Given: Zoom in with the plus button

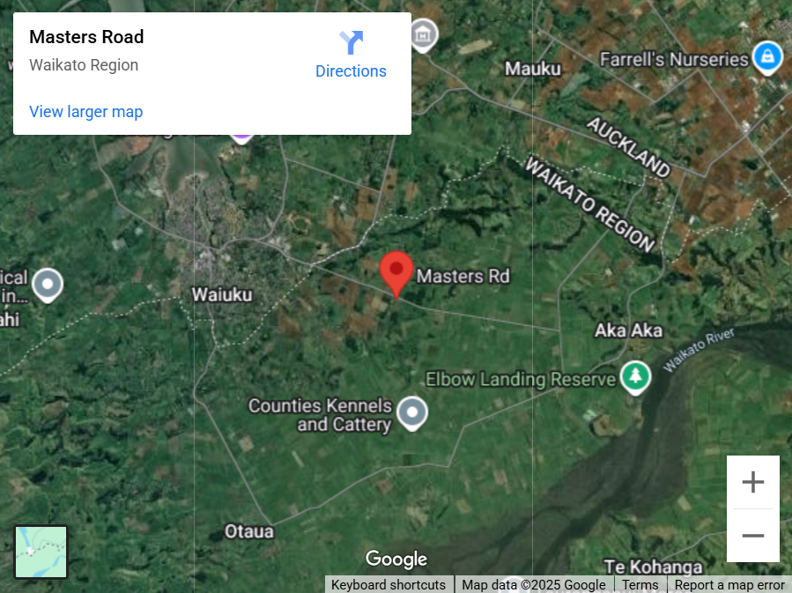Looking at the screenshot, I should 752,482.
